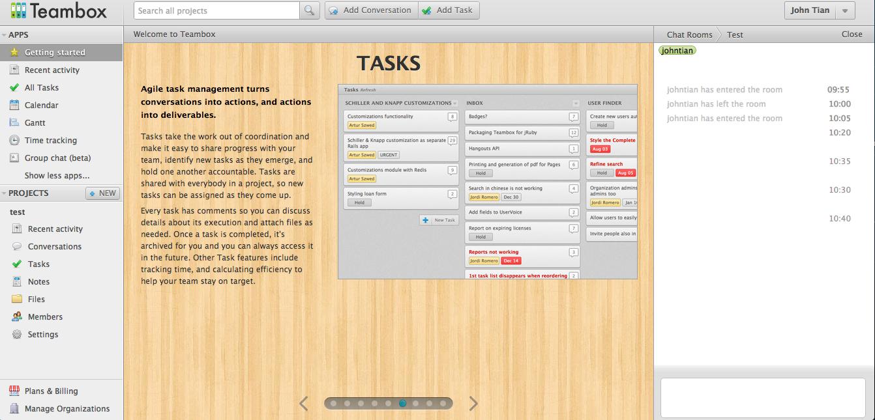Go to Chat Rooms breadcrumb
Viewport: 875px width, 420px height.
tap(689, 35)
